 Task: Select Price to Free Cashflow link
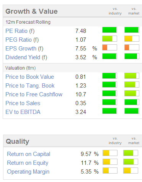(34, 94)
